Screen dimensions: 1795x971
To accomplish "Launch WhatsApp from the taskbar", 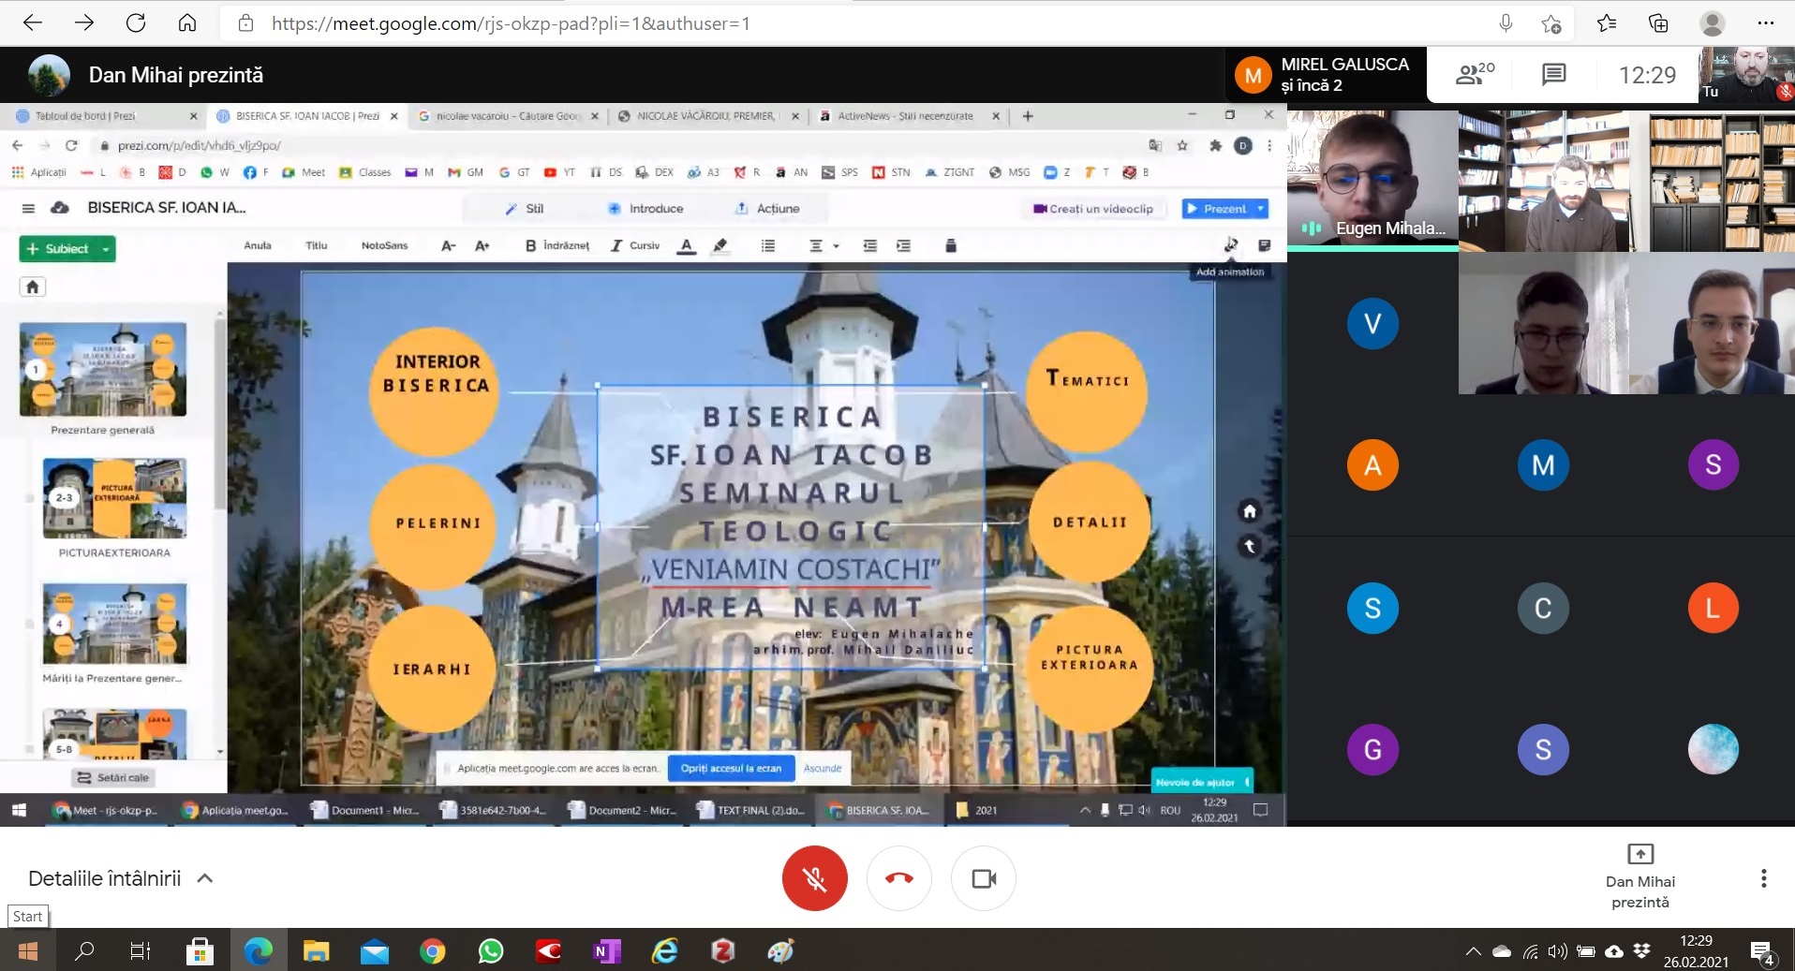I will point(490,951).
